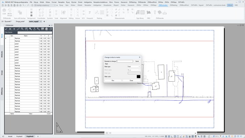The height and width of the screenshot is (138, 245).
Task: Click the plus icon in ZWExtender panel toolbar
Action: tap(14, 29)
